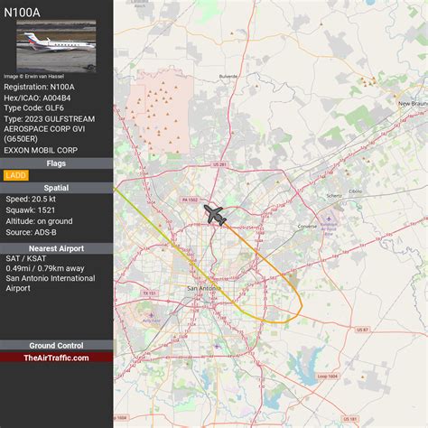Select the Cibolo town label
428x428 pixels.
tap(355, 191)
